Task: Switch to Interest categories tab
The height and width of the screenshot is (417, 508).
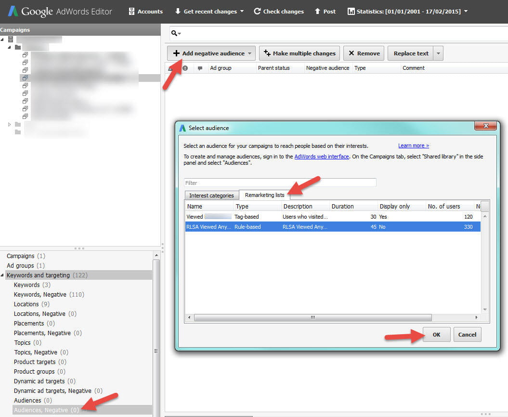Action: click(x=211, y=195)
